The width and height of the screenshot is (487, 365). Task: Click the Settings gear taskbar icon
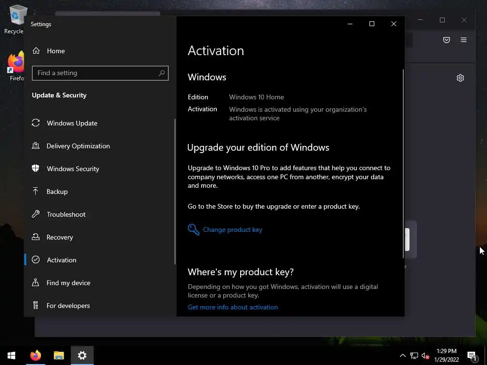(82, 355)
